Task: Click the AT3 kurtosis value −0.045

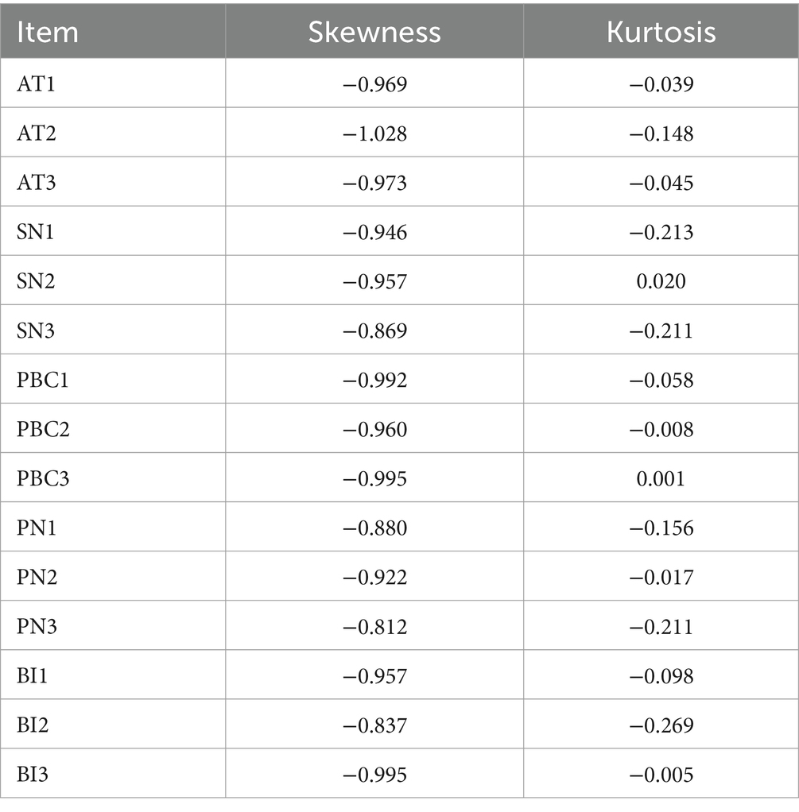Action: point(661,183)
